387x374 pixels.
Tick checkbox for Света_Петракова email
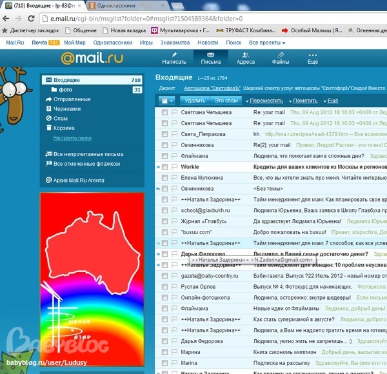pyautogui.click(x=165, y=134)
